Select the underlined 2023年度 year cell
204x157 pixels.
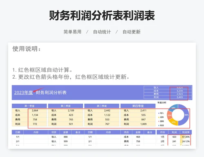pyautogui.click(x=24, y=93)
